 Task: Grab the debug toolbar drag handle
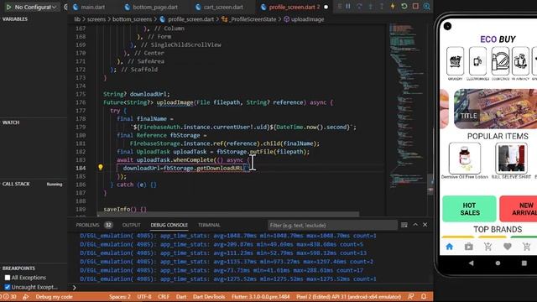[339, 6]
